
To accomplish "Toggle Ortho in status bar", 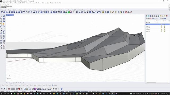I will tap(58, 92).
